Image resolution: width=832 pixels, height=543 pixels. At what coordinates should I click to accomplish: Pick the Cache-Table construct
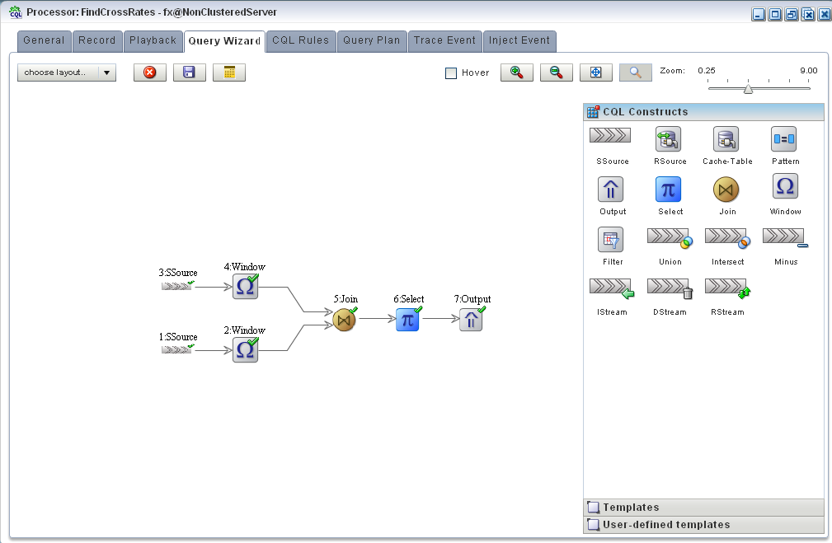click(726, 139)
